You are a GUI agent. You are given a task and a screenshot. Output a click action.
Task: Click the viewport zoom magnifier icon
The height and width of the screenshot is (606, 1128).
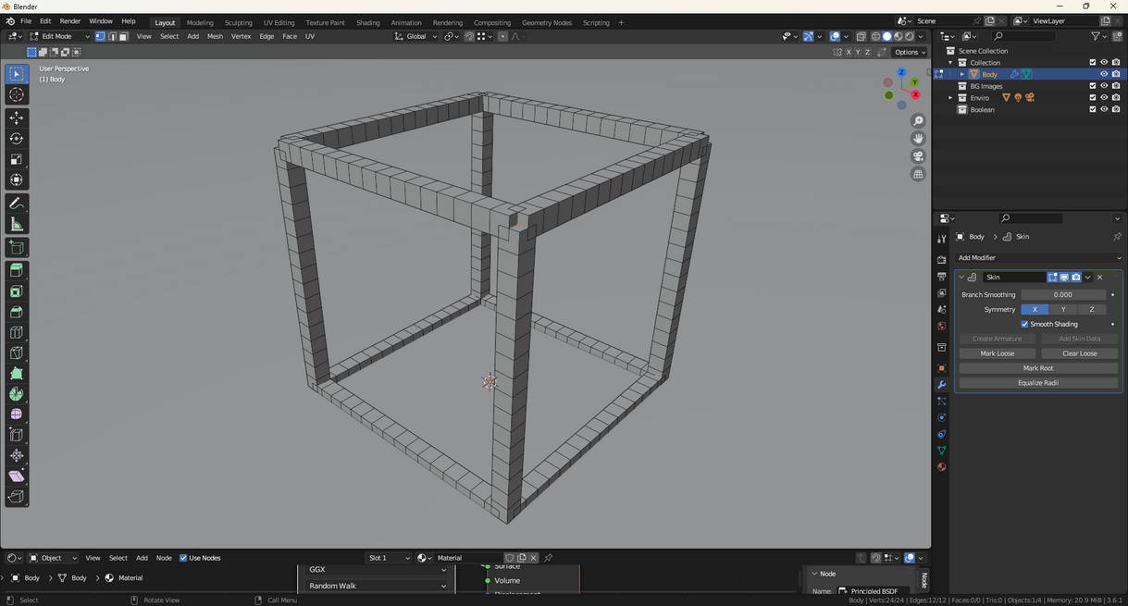click(918, 121)
